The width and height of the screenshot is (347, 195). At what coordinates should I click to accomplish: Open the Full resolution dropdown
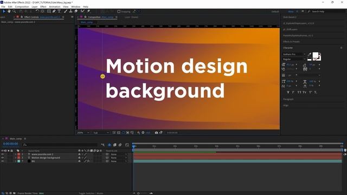coord(101,133)
